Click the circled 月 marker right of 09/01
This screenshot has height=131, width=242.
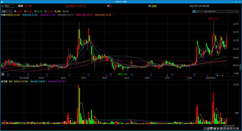point(132,75)
